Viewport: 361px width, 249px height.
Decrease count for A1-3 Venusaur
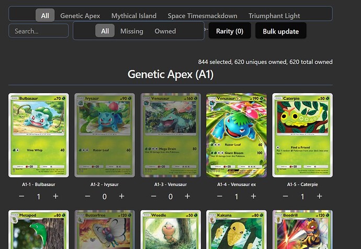point(154,196)
